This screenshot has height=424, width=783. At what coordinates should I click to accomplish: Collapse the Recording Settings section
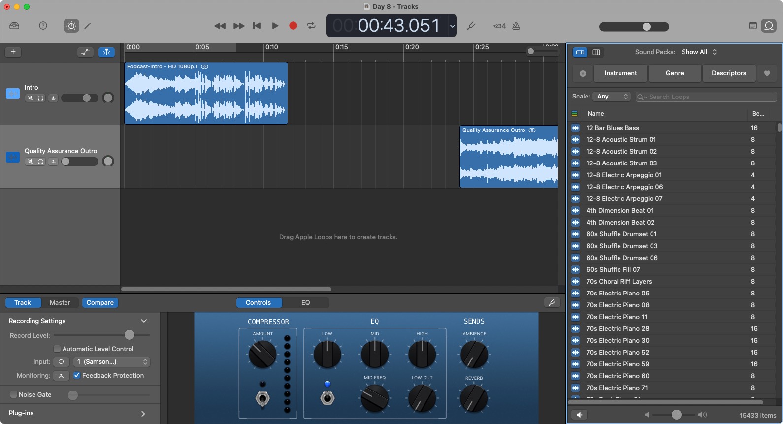click(x=144, y=321)
